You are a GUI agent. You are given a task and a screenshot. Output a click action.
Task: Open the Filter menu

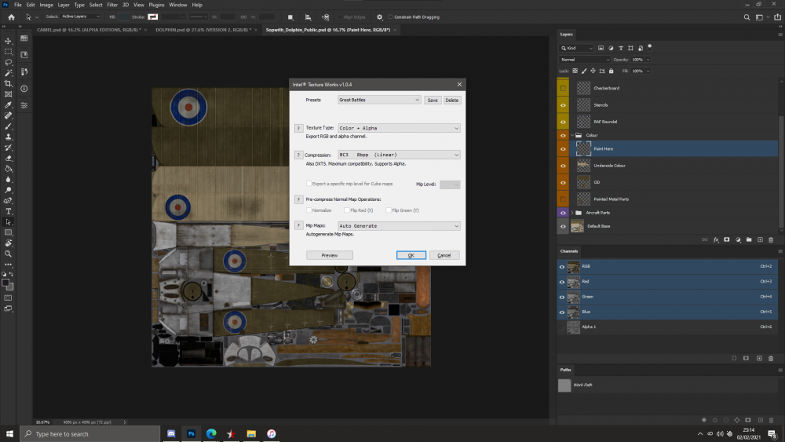pyautogui.click(x=112, y=5)
